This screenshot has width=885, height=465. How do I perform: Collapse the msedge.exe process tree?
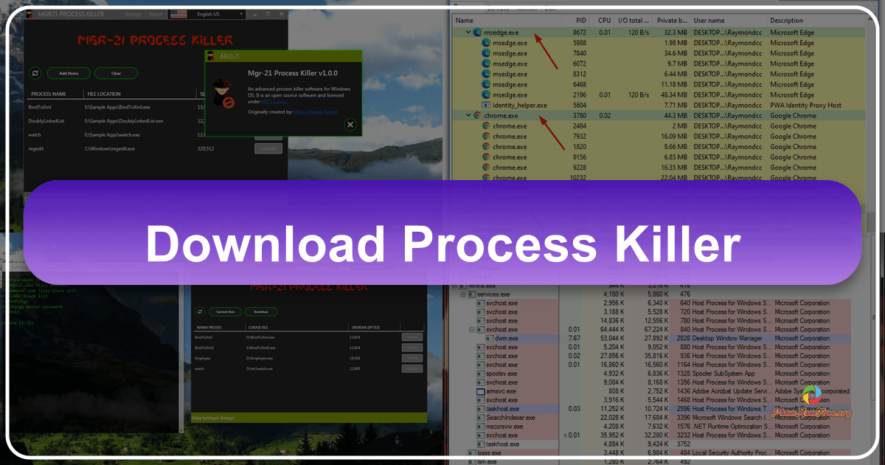point(468,32)
